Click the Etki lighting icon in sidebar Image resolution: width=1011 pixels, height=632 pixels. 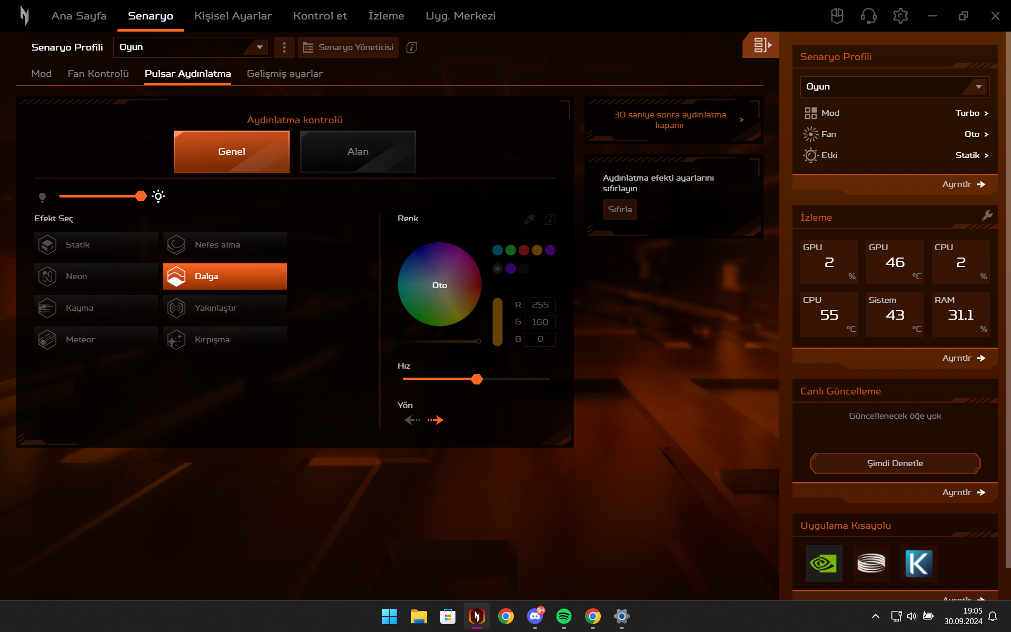pyautogui.click(x=811, y=155)
